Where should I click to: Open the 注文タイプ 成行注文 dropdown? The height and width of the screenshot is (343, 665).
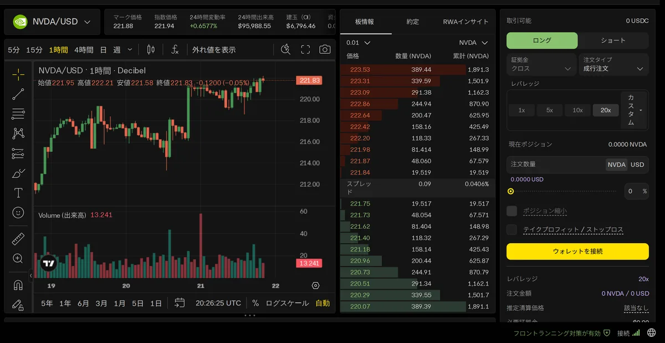click(x=613, y=64)
